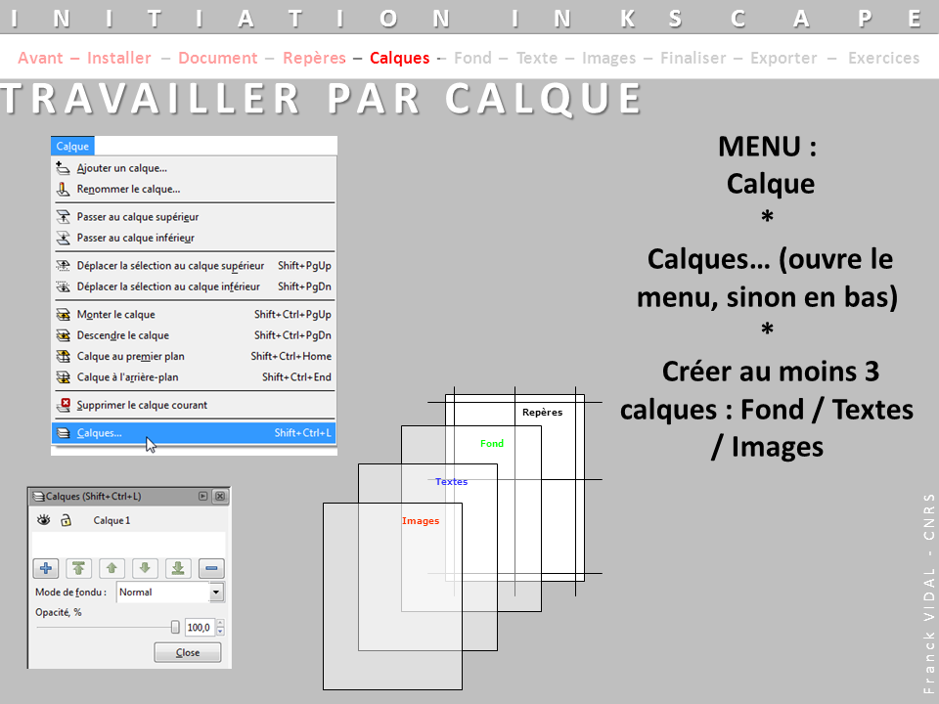Choose Renommer le calque... menu entry
The height and width of the screenshot is (704, 939).
[x=194, y=189]
